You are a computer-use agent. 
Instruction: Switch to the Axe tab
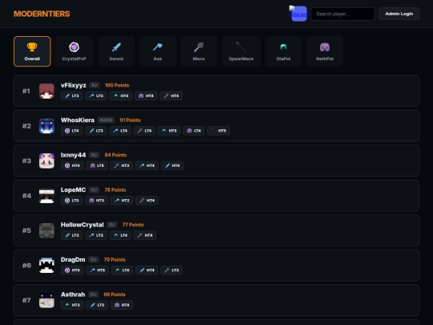click(x=158, y=51)
